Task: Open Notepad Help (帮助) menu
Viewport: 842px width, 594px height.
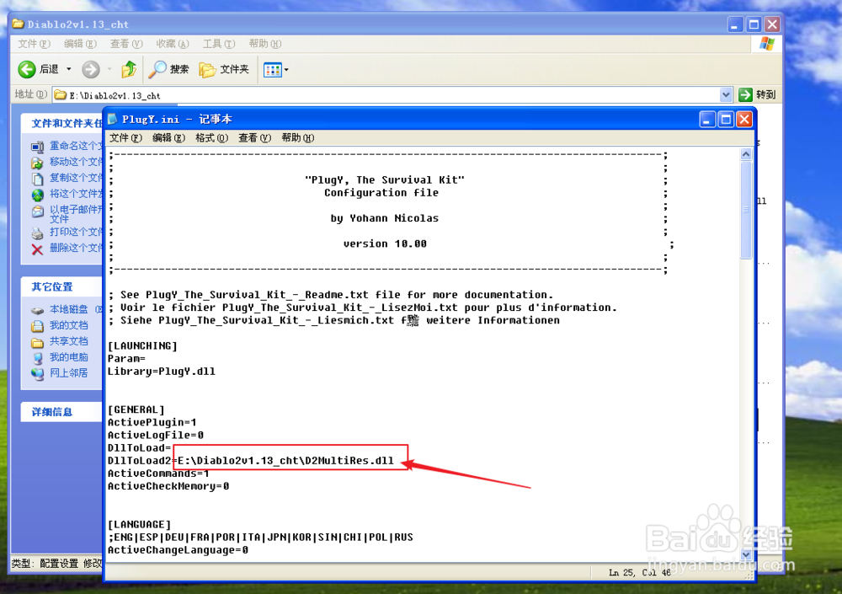Action: [x=297, y=138]
